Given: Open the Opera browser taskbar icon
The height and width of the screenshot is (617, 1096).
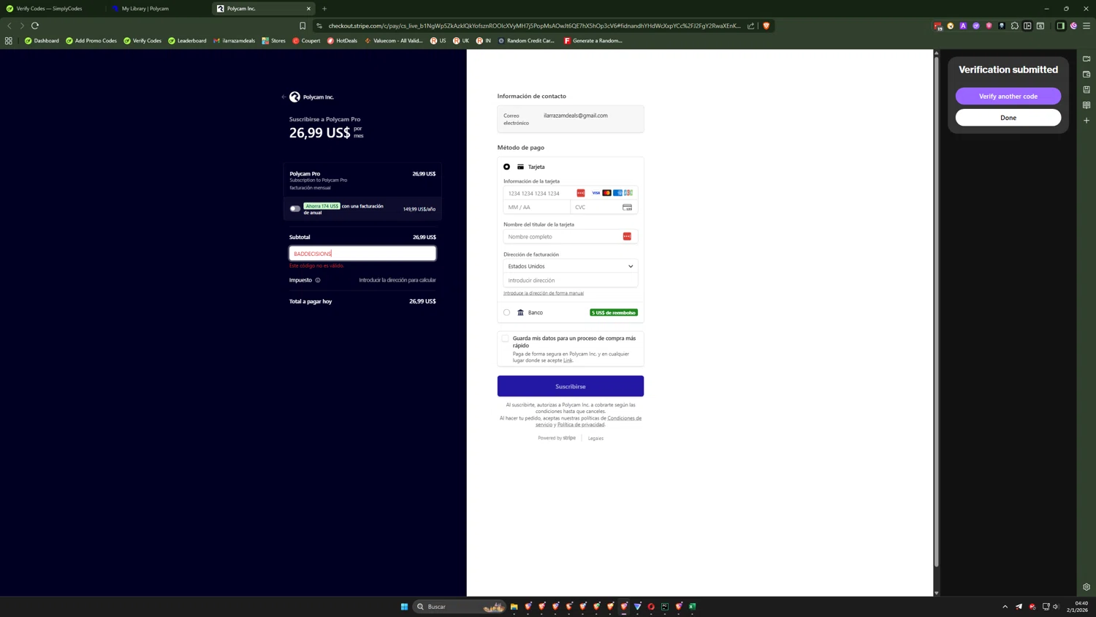Looking at the screenshot, I should tap(651, 606).
